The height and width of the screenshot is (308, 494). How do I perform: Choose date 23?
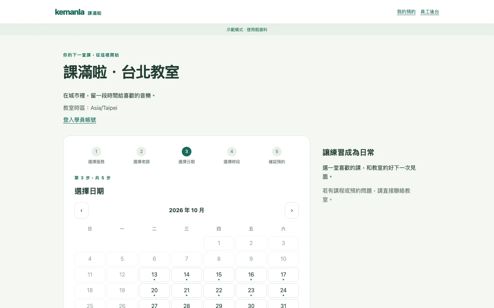[251, 291]
